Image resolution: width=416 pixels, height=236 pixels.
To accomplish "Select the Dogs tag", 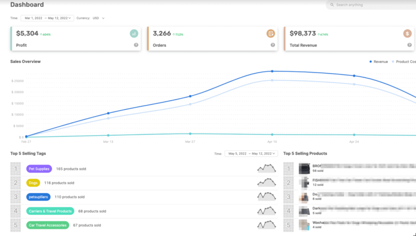I will tap(33, 183).
